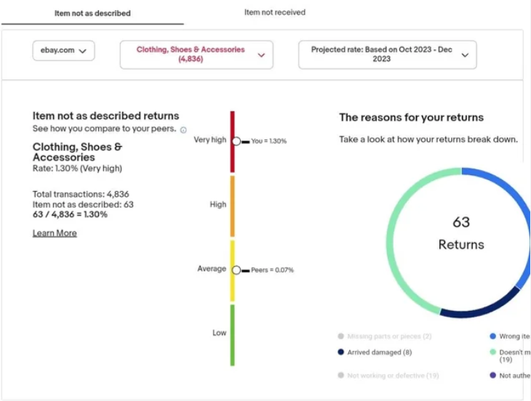Toggle the 'Arrived damaged (8)' legend entry

[375, 352]
